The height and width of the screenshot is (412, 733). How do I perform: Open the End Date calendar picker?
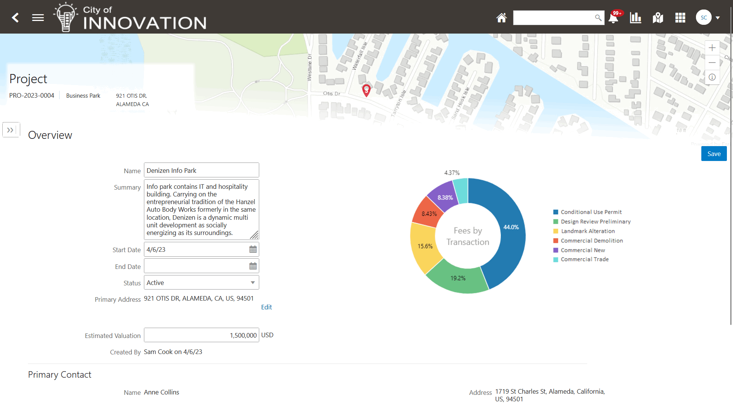[x=253, y=266]
